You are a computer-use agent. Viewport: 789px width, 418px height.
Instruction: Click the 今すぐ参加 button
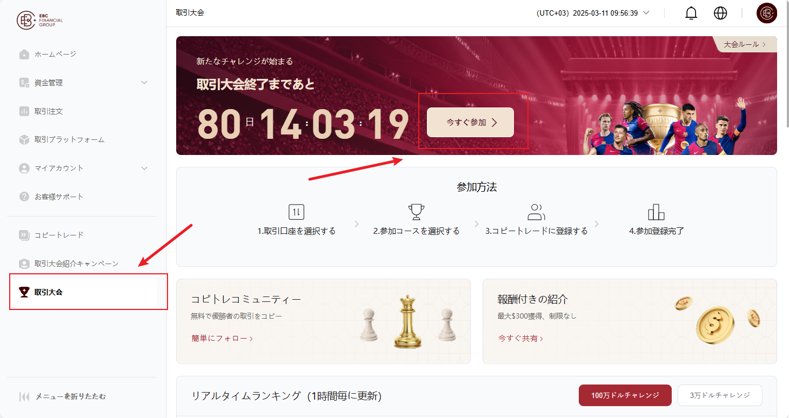coord(470,123)
